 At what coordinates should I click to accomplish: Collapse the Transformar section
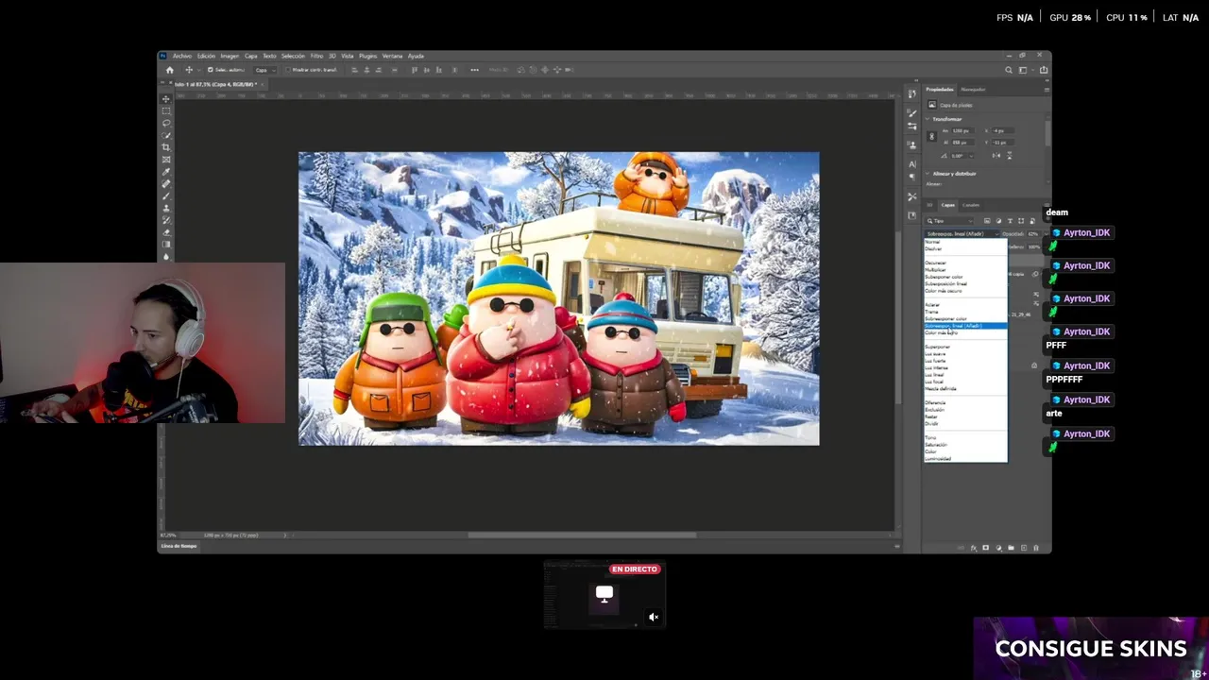tap(928, 119)
